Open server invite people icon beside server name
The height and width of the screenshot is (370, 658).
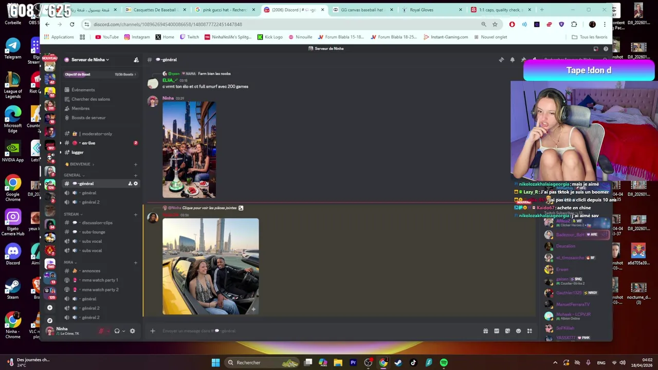click(x=136, y=60)
